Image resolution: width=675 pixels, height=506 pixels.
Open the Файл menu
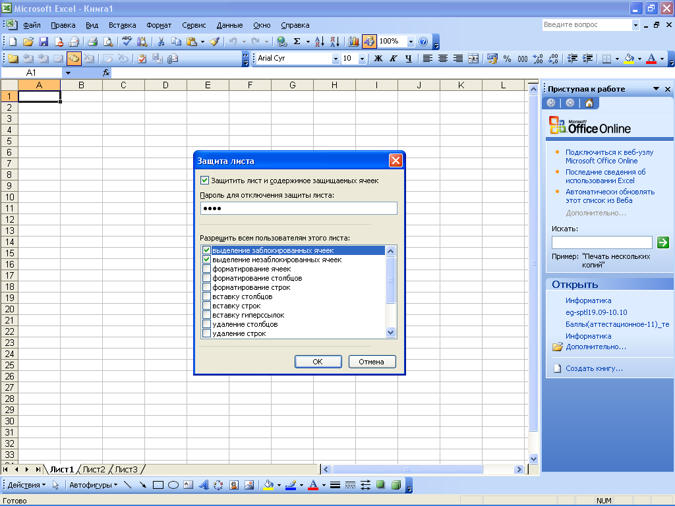click(32, 25)
